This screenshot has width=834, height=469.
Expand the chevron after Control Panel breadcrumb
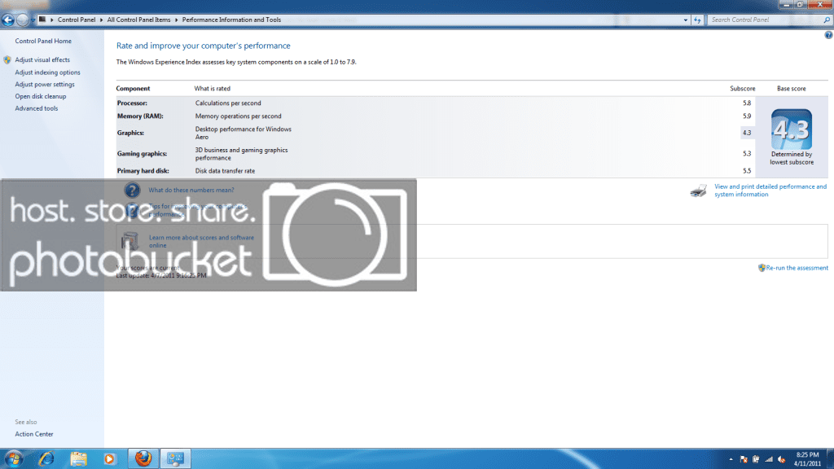101,20
